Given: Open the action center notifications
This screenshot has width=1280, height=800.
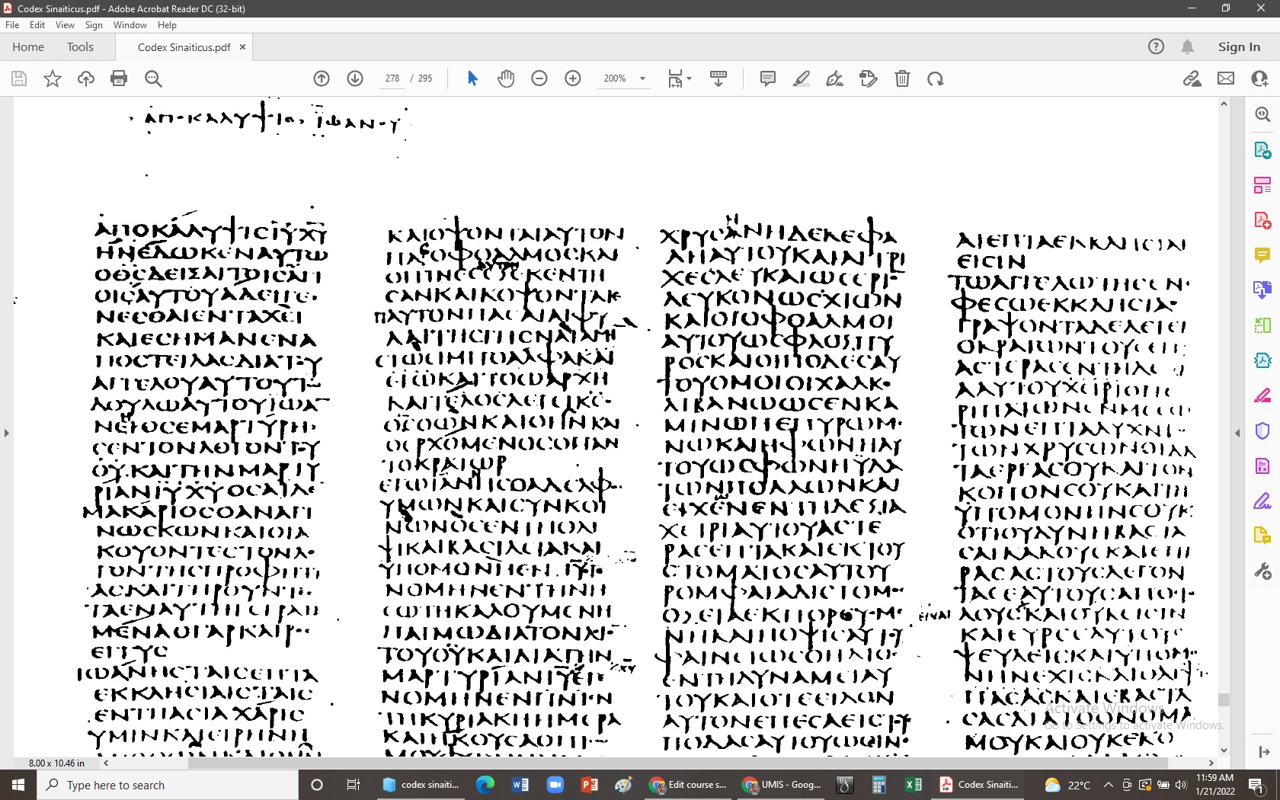Looking at the screenshot, I should point(1256,785).
